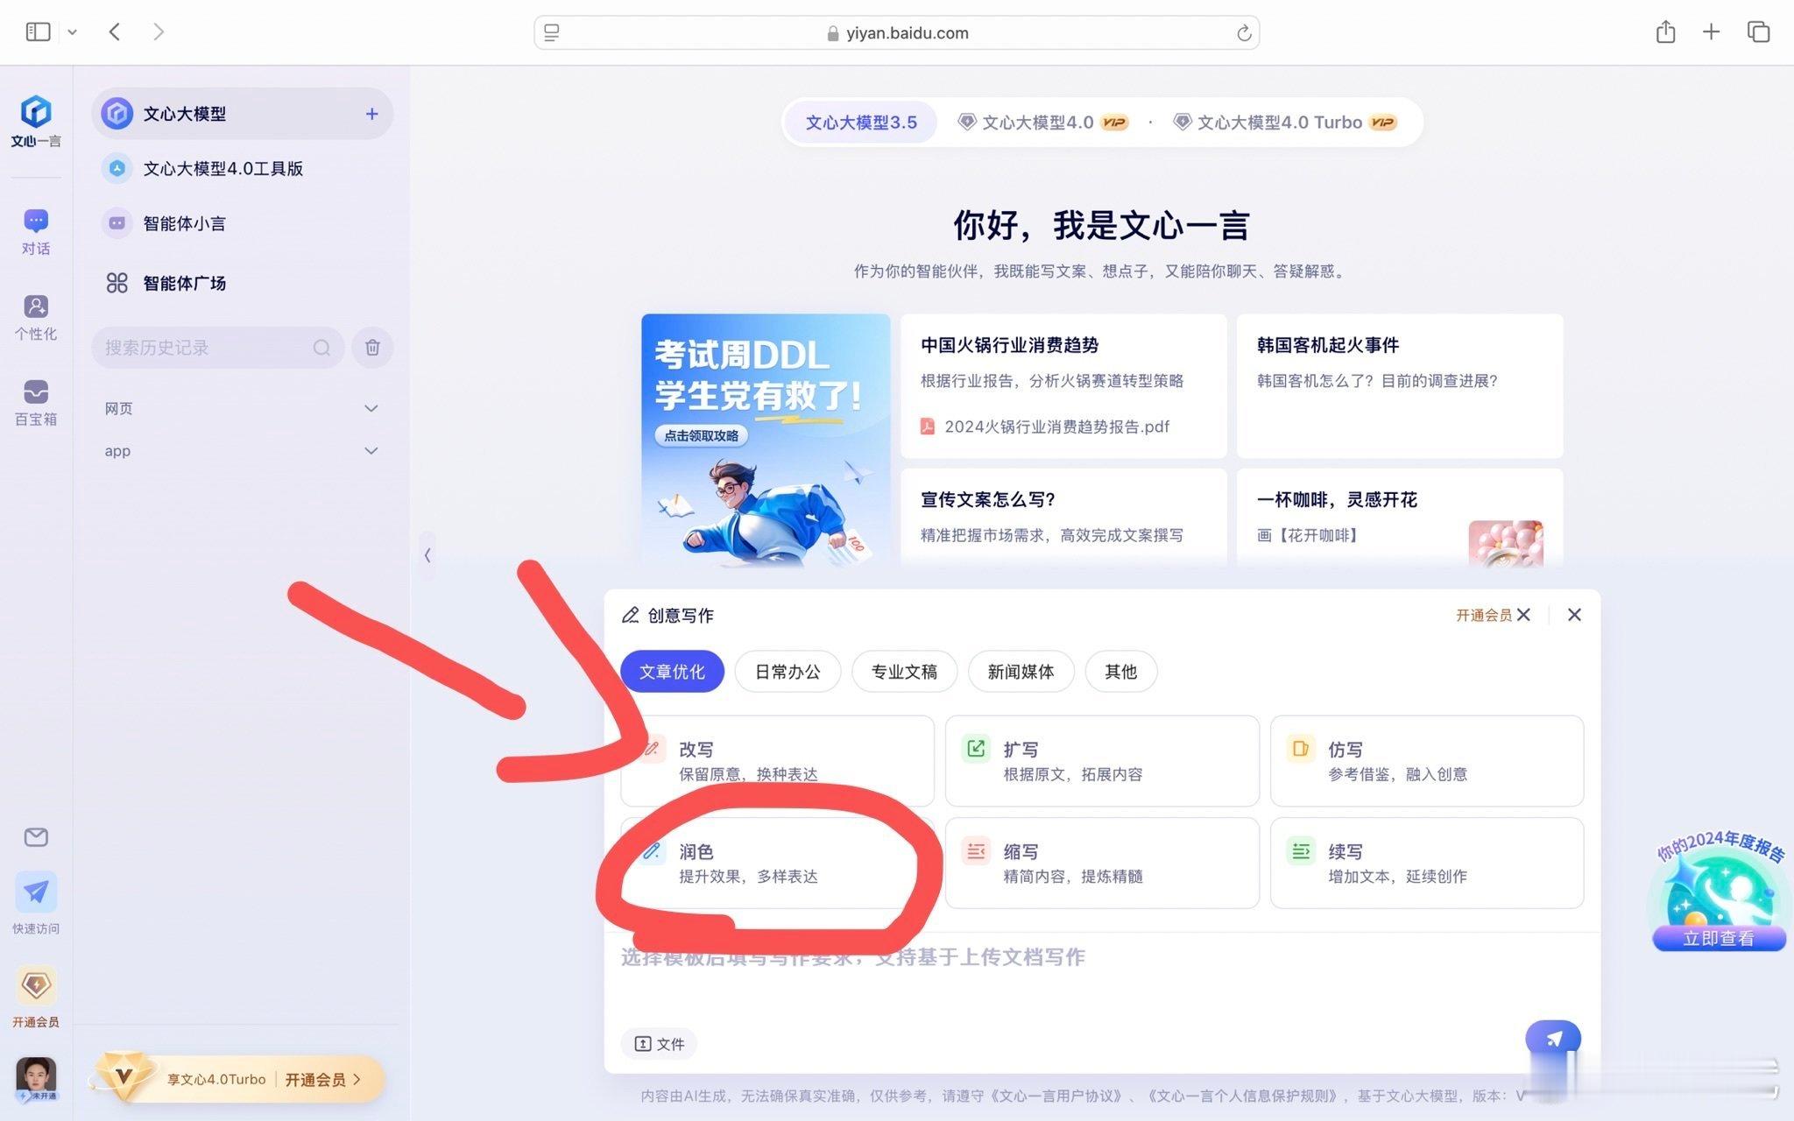Select 文心大模型 in the sidebar

(x=242, y=114)
